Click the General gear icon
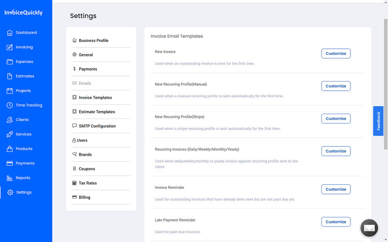Viewport: 388px width, 242px height. point(74,54)
